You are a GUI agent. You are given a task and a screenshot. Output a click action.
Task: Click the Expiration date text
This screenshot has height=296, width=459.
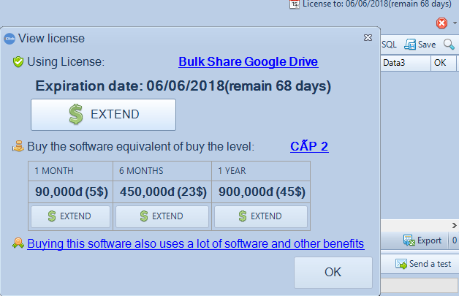(x=183, y=86)
